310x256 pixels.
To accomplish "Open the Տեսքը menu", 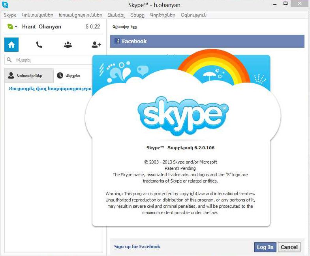I will click(x=137, y=15).
